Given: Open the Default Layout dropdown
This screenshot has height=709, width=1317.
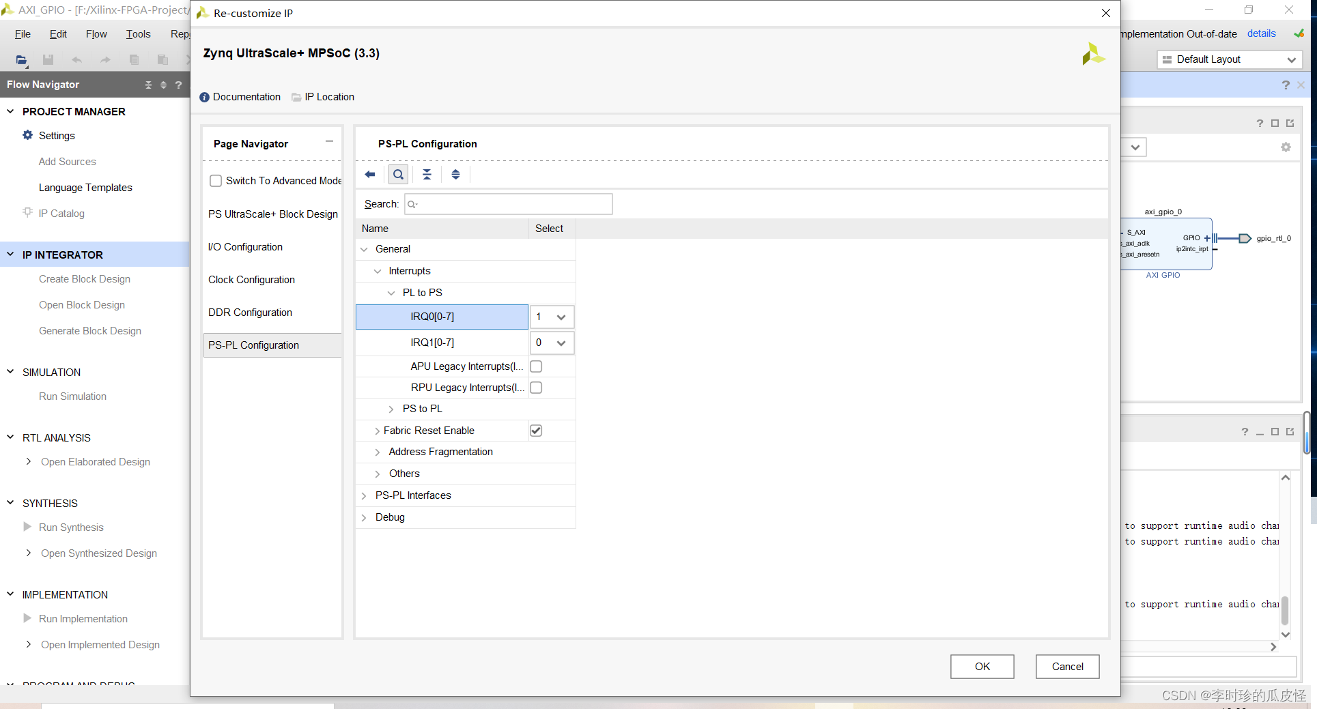Looking at the screenshot, I should click(1229, 60).
